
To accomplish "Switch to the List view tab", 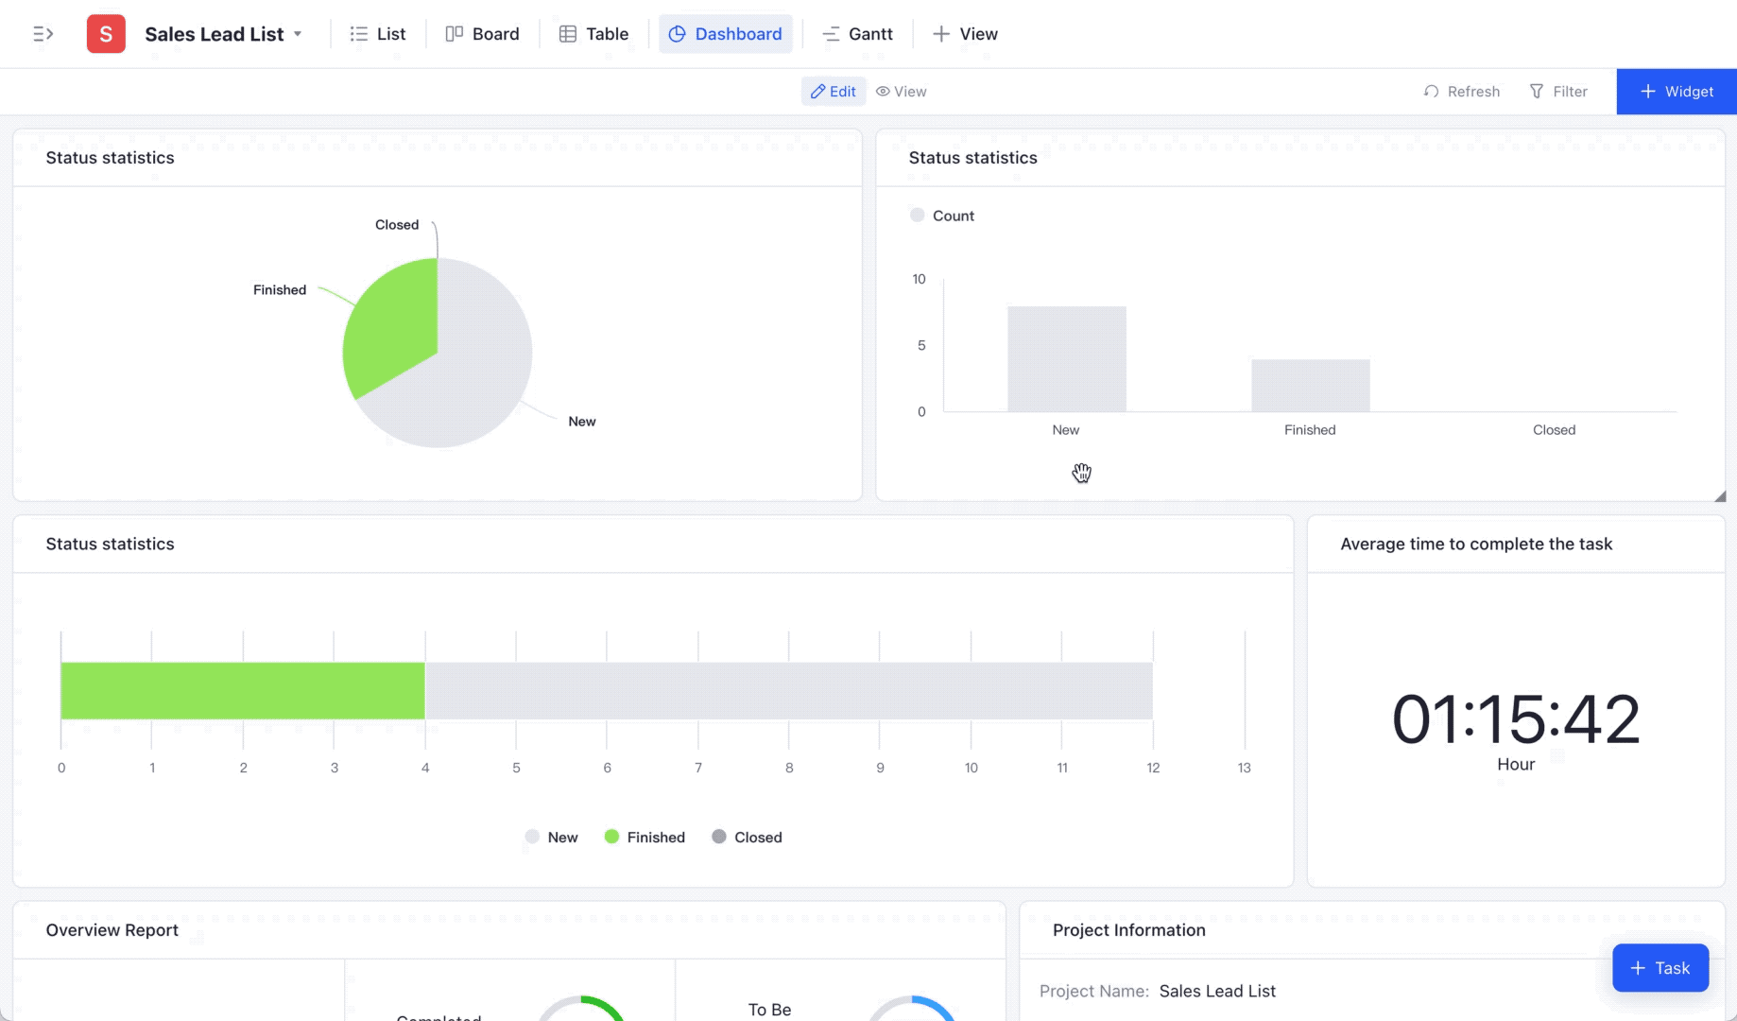I will 378,34.
